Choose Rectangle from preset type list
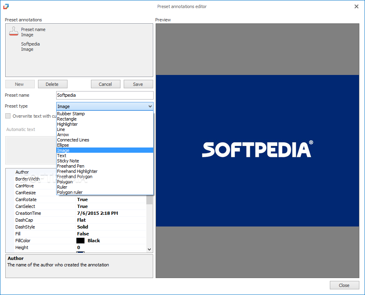The width and height of the screenshot is (365, 295). click(x=105, y=119)
